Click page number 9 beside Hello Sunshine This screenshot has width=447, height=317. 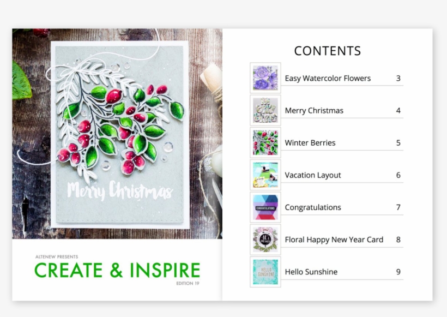398,272
